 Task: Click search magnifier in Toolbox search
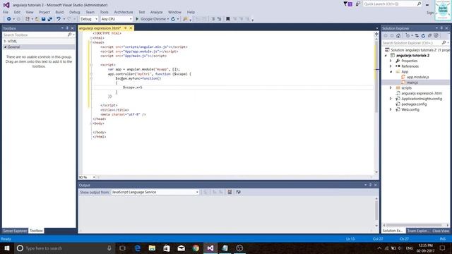[x=69, y=35]
